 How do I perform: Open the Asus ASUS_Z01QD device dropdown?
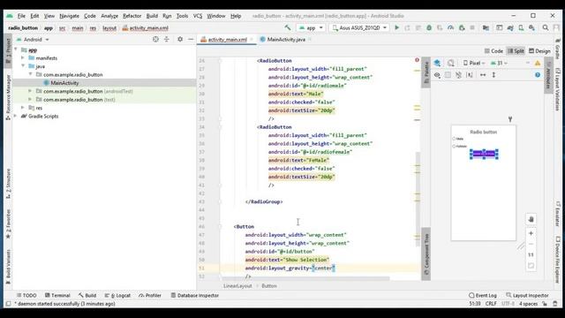[359, 27]
